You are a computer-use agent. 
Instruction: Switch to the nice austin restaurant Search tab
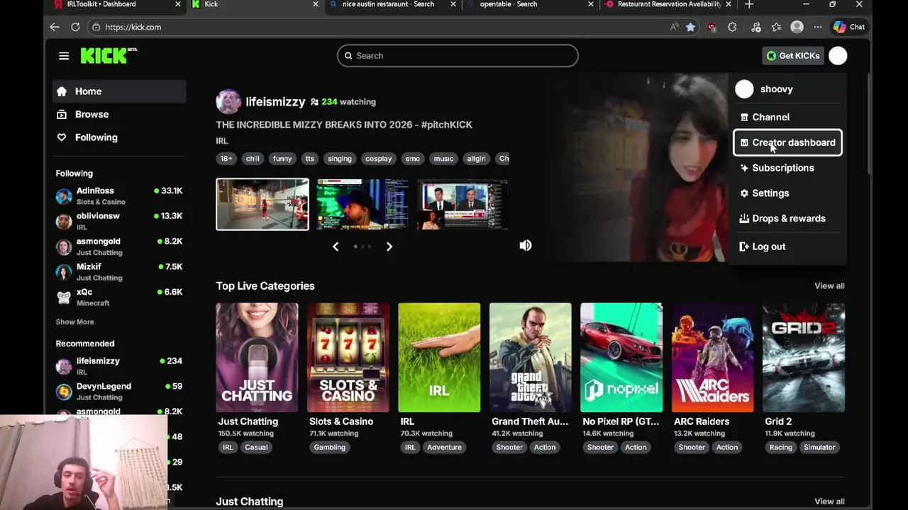click(394, 5)
